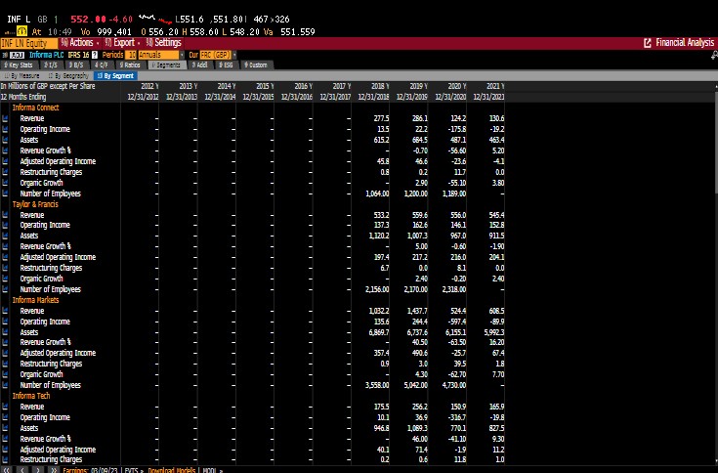This screenshot has height=473, width=718.
Task: Click the Informa Tech segment heading
Action: point(31,396)
